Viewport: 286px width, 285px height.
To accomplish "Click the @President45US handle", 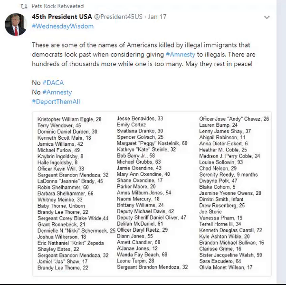I will click(118, 17).
